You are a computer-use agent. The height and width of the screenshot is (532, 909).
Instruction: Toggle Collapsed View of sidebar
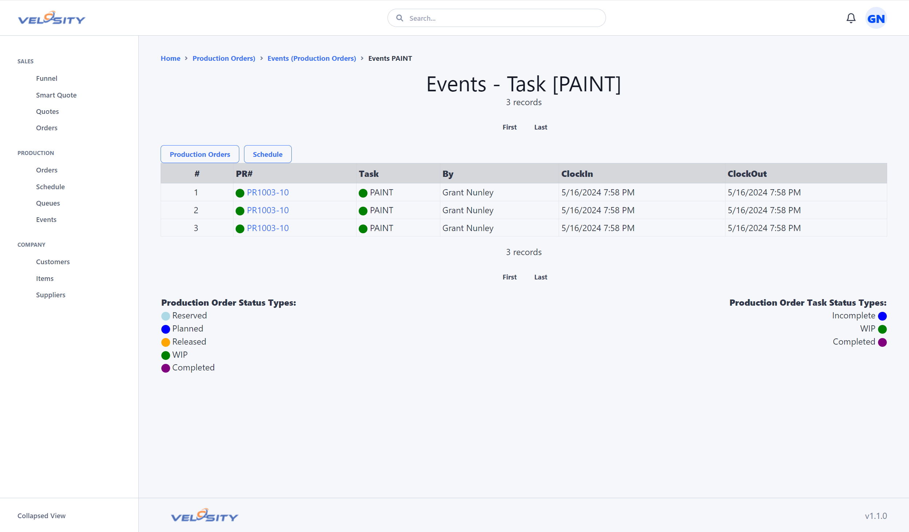(42, 516)
